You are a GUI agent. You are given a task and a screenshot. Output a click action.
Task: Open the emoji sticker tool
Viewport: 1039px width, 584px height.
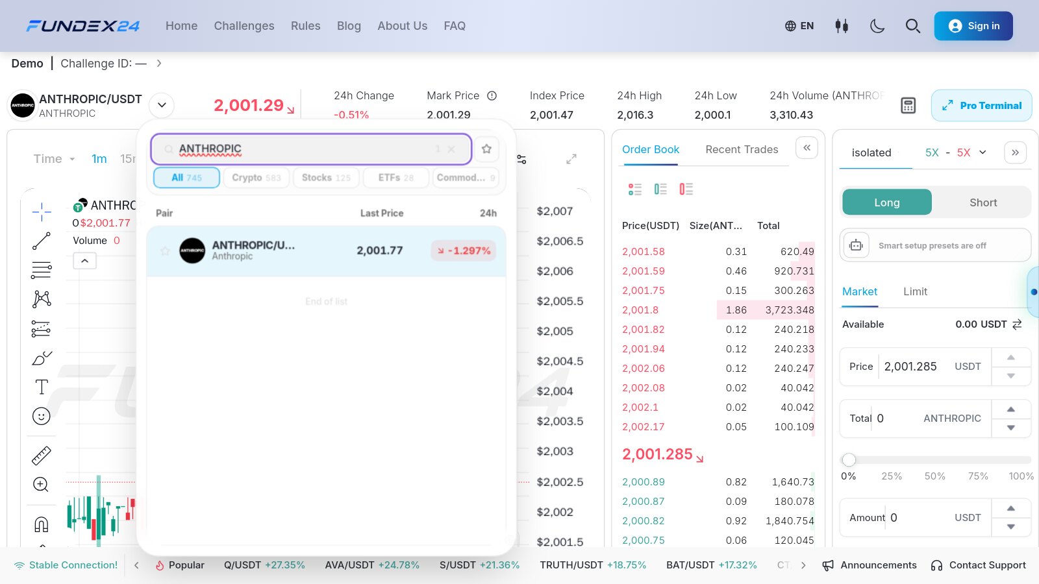point(42,416)
